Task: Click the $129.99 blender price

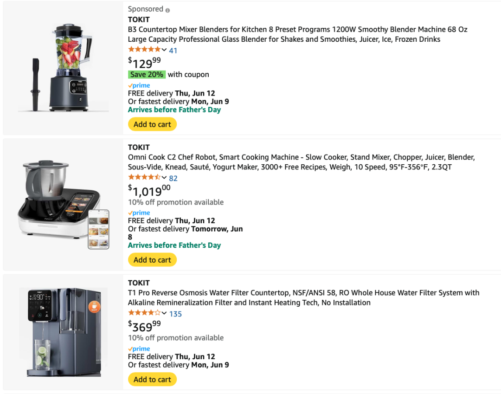Action: click(144, 62)
